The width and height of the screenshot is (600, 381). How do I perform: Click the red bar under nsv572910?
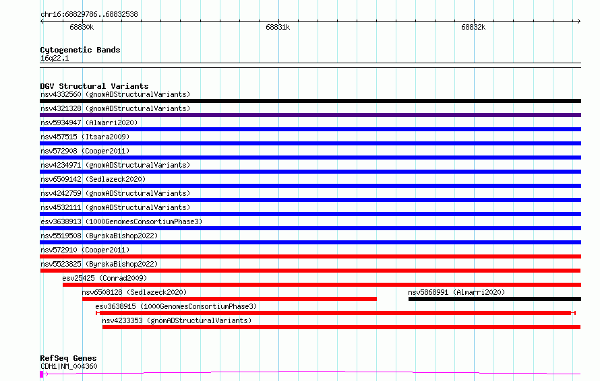[x=310, y=256]
